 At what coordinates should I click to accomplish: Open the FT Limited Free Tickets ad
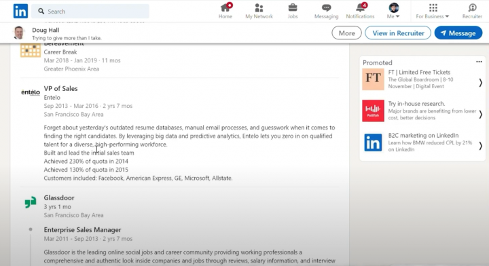click(422, 79)
